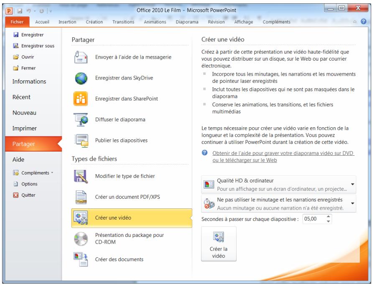Select Informations in the backstage menu
This screenshot has width=372, height=285.
click(33, 82)
